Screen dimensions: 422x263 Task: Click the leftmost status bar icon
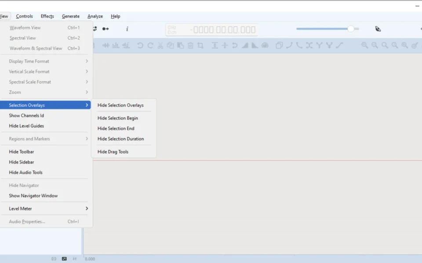[54, 259]
